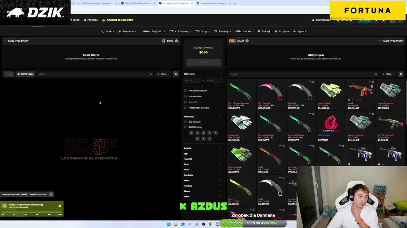Select tradelock day 0 button
The width and height of the screenshot is (407, 228).
tap(191, 133)
